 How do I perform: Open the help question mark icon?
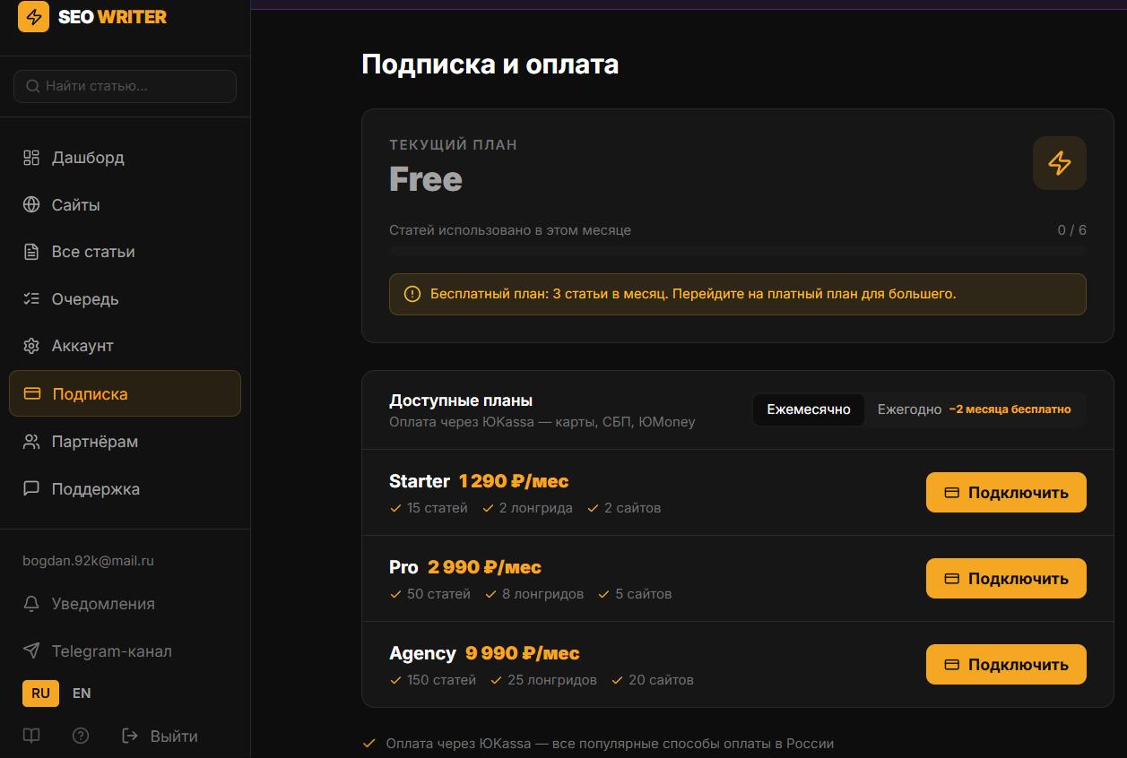81,736
